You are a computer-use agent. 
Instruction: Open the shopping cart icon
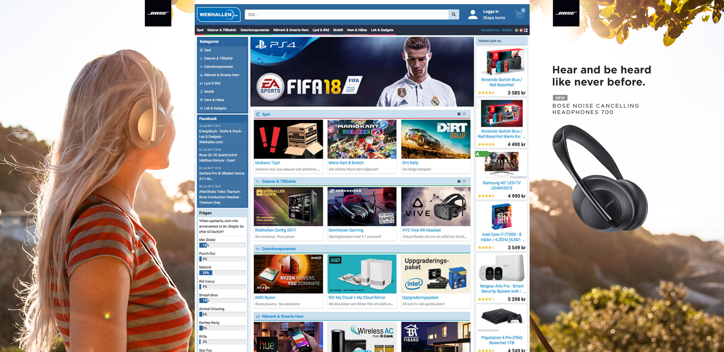(x=520, y=14)
